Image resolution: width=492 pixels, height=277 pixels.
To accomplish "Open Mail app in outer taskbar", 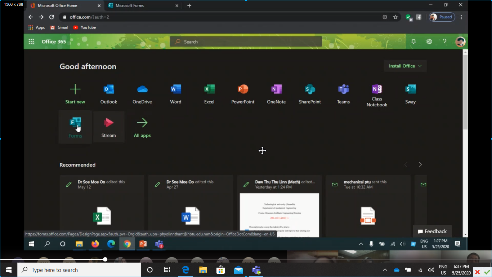I will click(238, 270).
